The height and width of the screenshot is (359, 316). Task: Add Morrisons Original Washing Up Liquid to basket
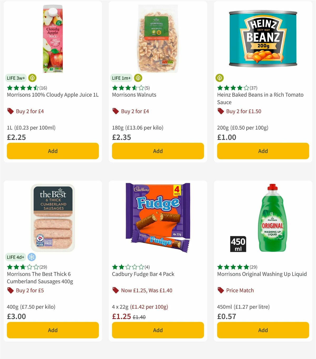(263, 330)
